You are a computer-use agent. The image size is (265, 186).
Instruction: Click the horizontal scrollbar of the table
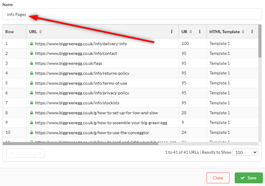[80, 143]
